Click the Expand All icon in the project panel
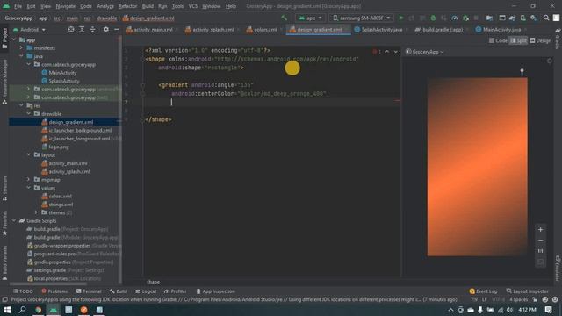Image resolution: width=562 pixels, height=316 pixels. click(x=82, y=29)
